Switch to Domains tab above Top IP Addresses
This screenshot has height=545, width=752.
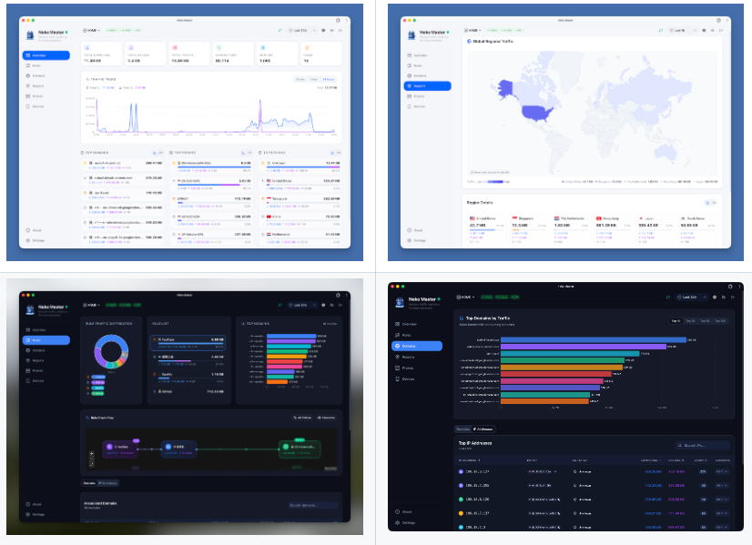(462, 429)
